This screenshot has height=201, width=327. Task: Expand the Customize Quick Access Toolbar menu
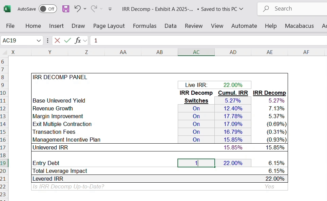110,9
